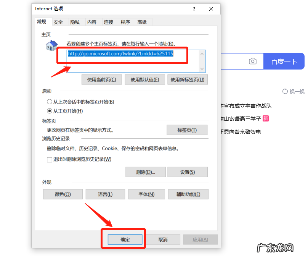Click the 辅助功能(E) button

point(188,194)
